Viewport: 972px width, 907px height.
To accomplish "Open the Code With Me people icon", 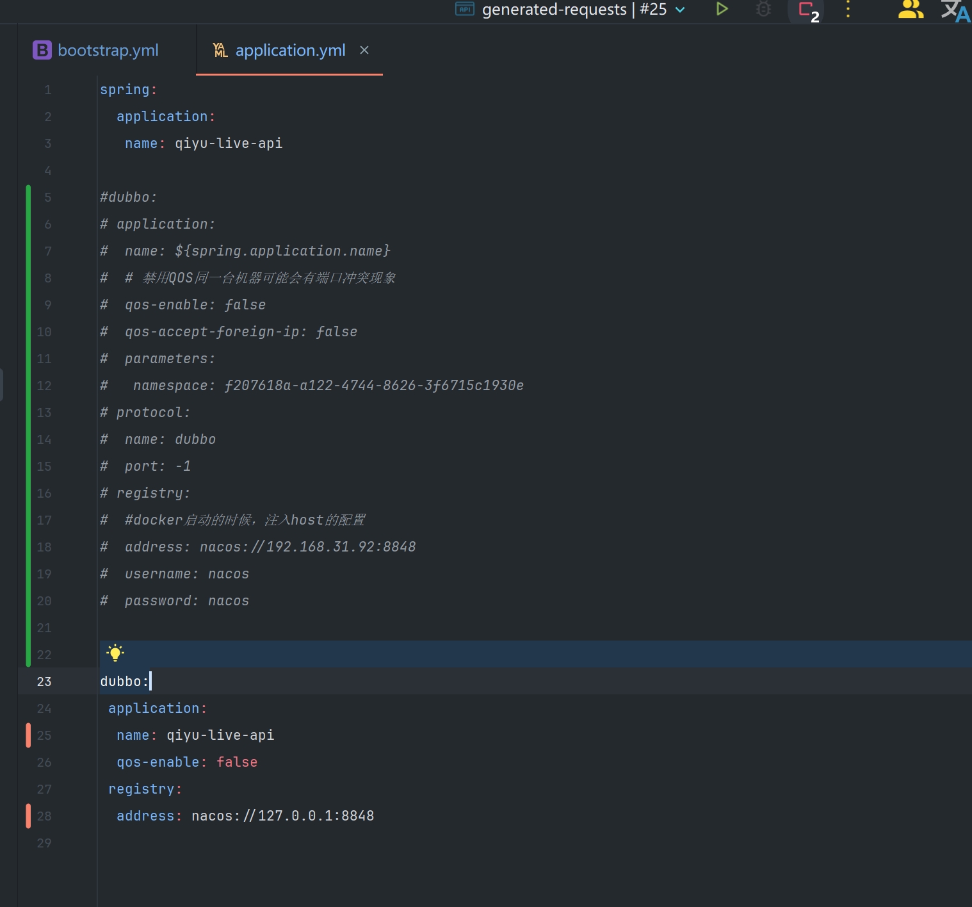I will pos(910,9).
